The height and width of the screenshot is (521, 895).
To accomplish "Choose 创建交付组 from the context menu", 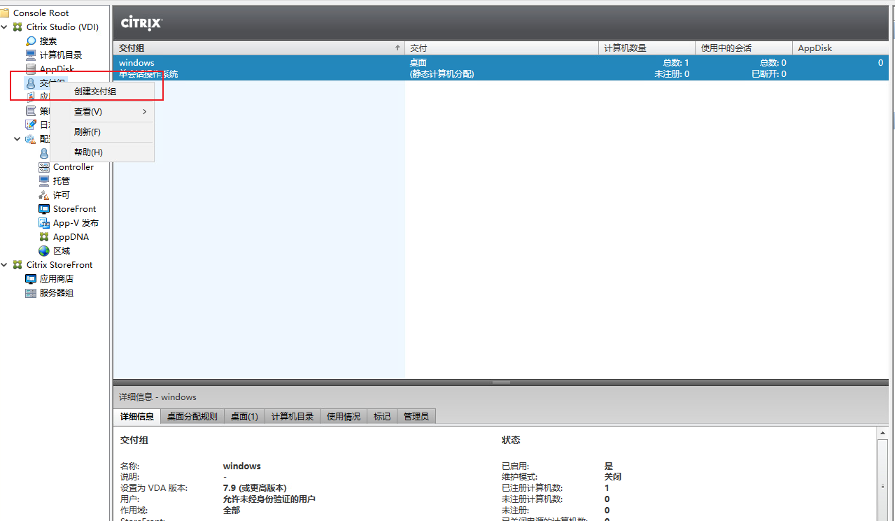I will [x=95, y=92].
